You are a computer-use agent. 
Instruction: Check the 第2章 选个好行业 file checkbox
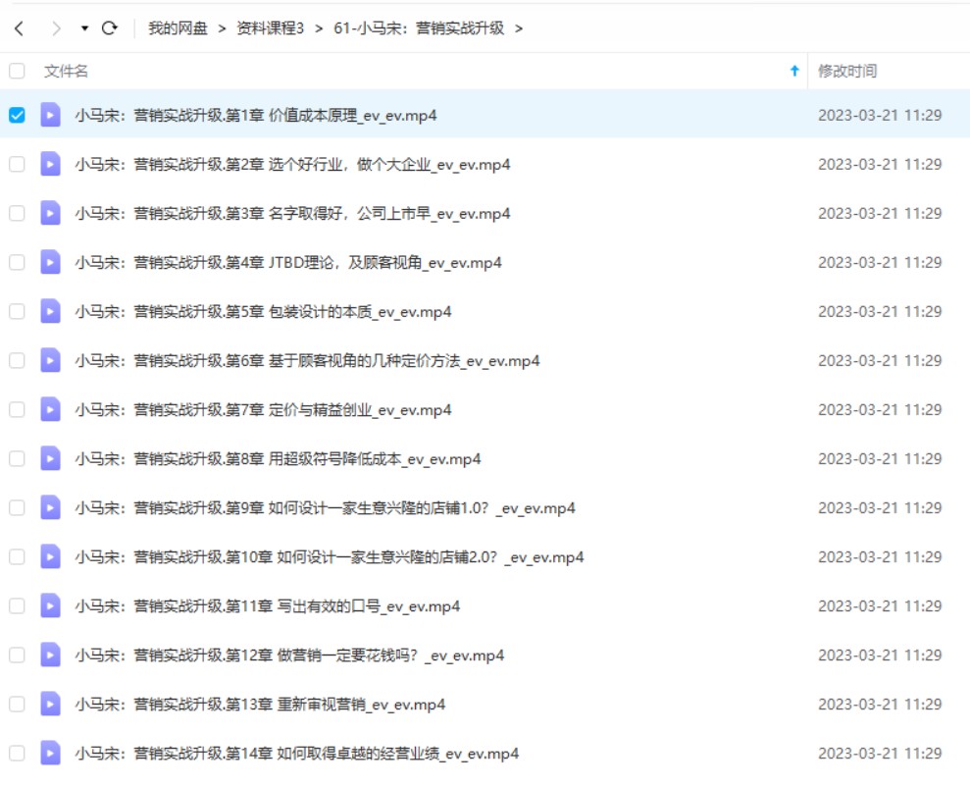[x=18, y=164]
